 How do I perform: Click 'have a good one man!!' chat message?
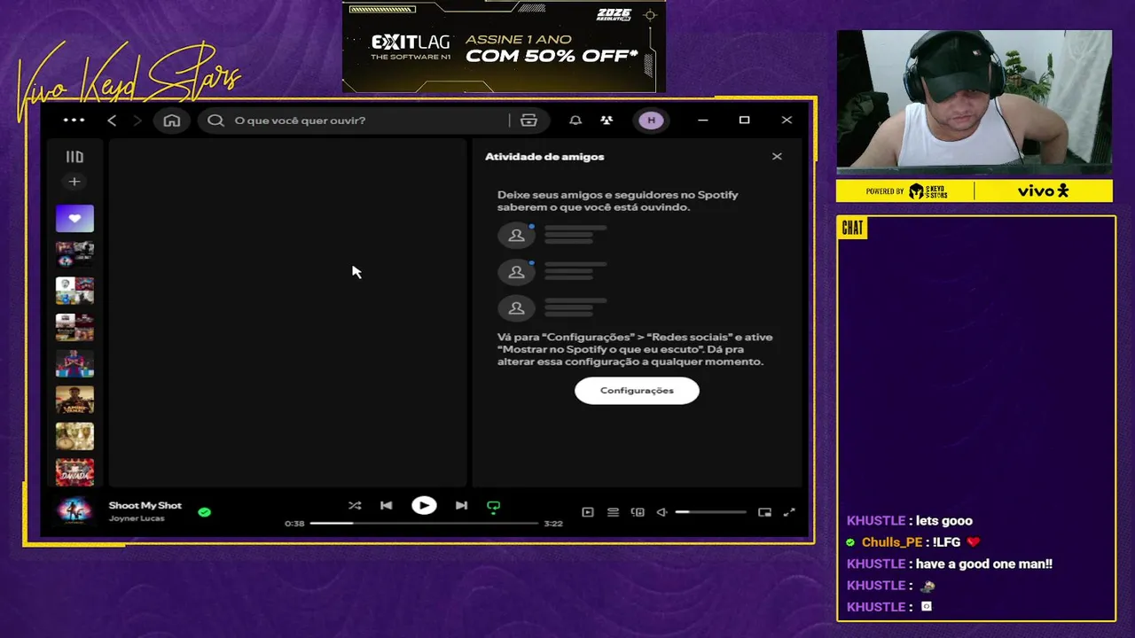[x=984, y=564]
